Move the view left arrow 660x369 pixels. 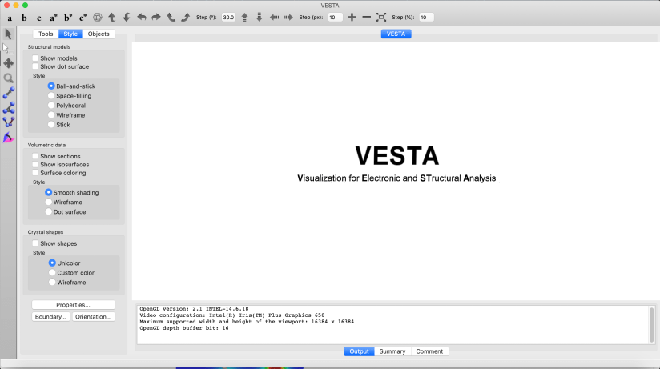274,18
